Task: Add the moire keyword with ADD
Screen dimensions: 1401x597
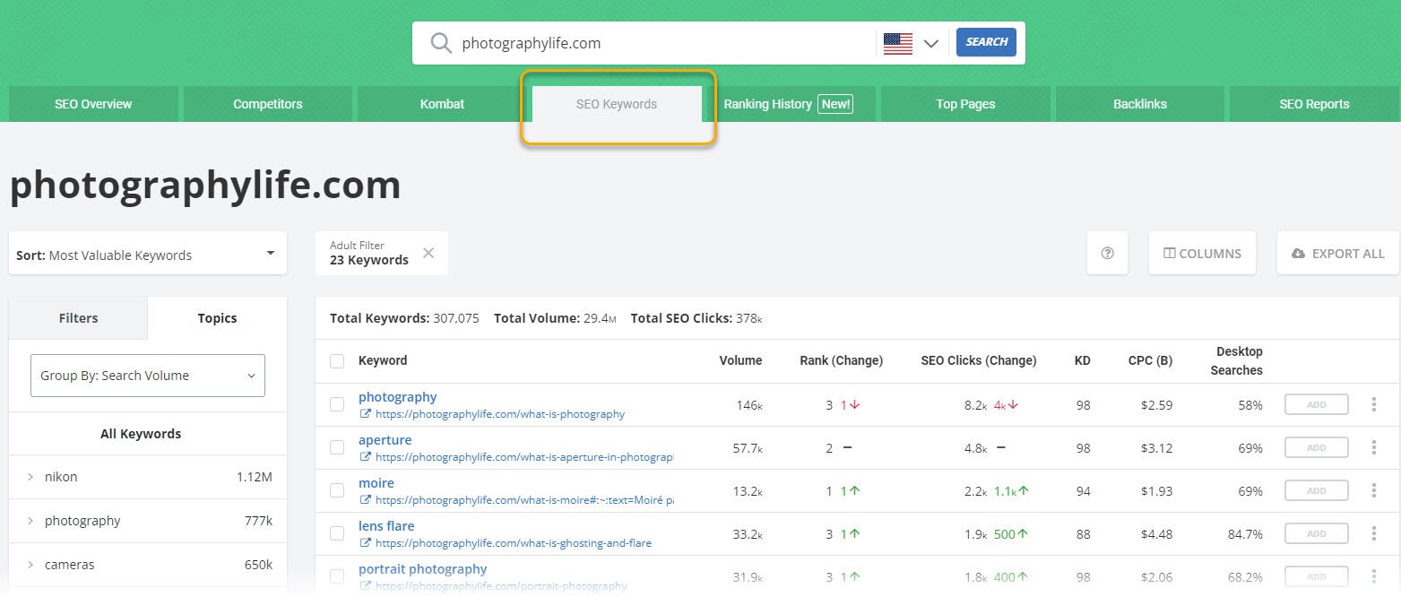Action: pyautogui.click(x=1317, y=491)
